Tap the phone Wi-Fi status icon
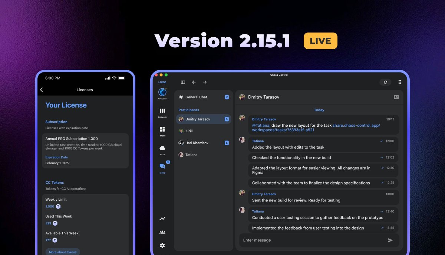The height and width of the screenshot is (255, 445). [x=114, y=78]
